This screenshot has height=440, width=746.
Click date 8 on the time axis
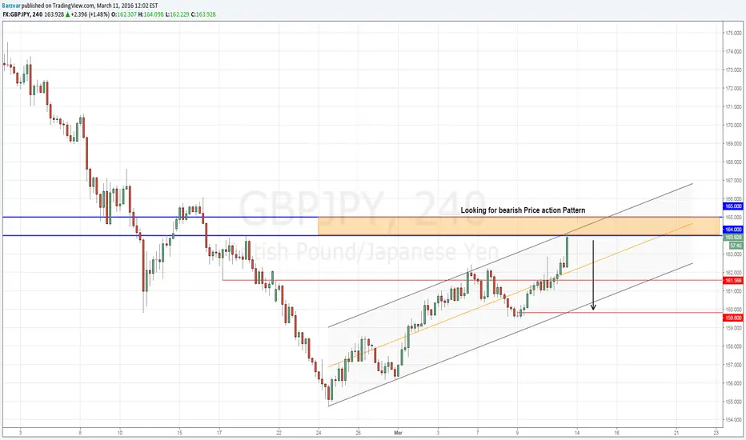80,433
